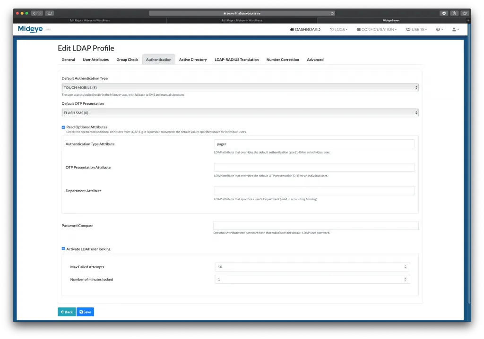Open the Dashboard via the home icon
The image size is (484, 339).
(x=292, y=29)
